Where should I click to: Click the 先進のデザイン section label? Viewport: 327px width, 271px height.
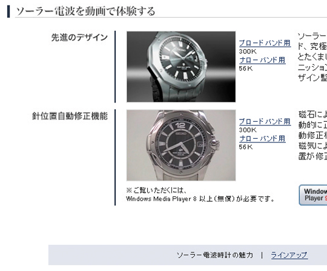coord(79,38)
